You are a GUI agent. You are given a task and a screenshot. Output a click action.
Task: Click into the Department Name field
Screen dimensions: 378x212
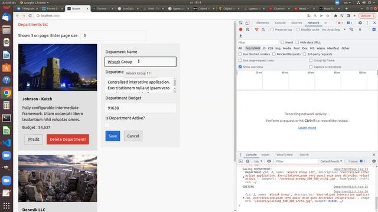click(141, 62)
